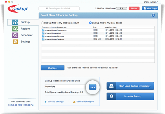Click the View Logs button

pos(150,8)
